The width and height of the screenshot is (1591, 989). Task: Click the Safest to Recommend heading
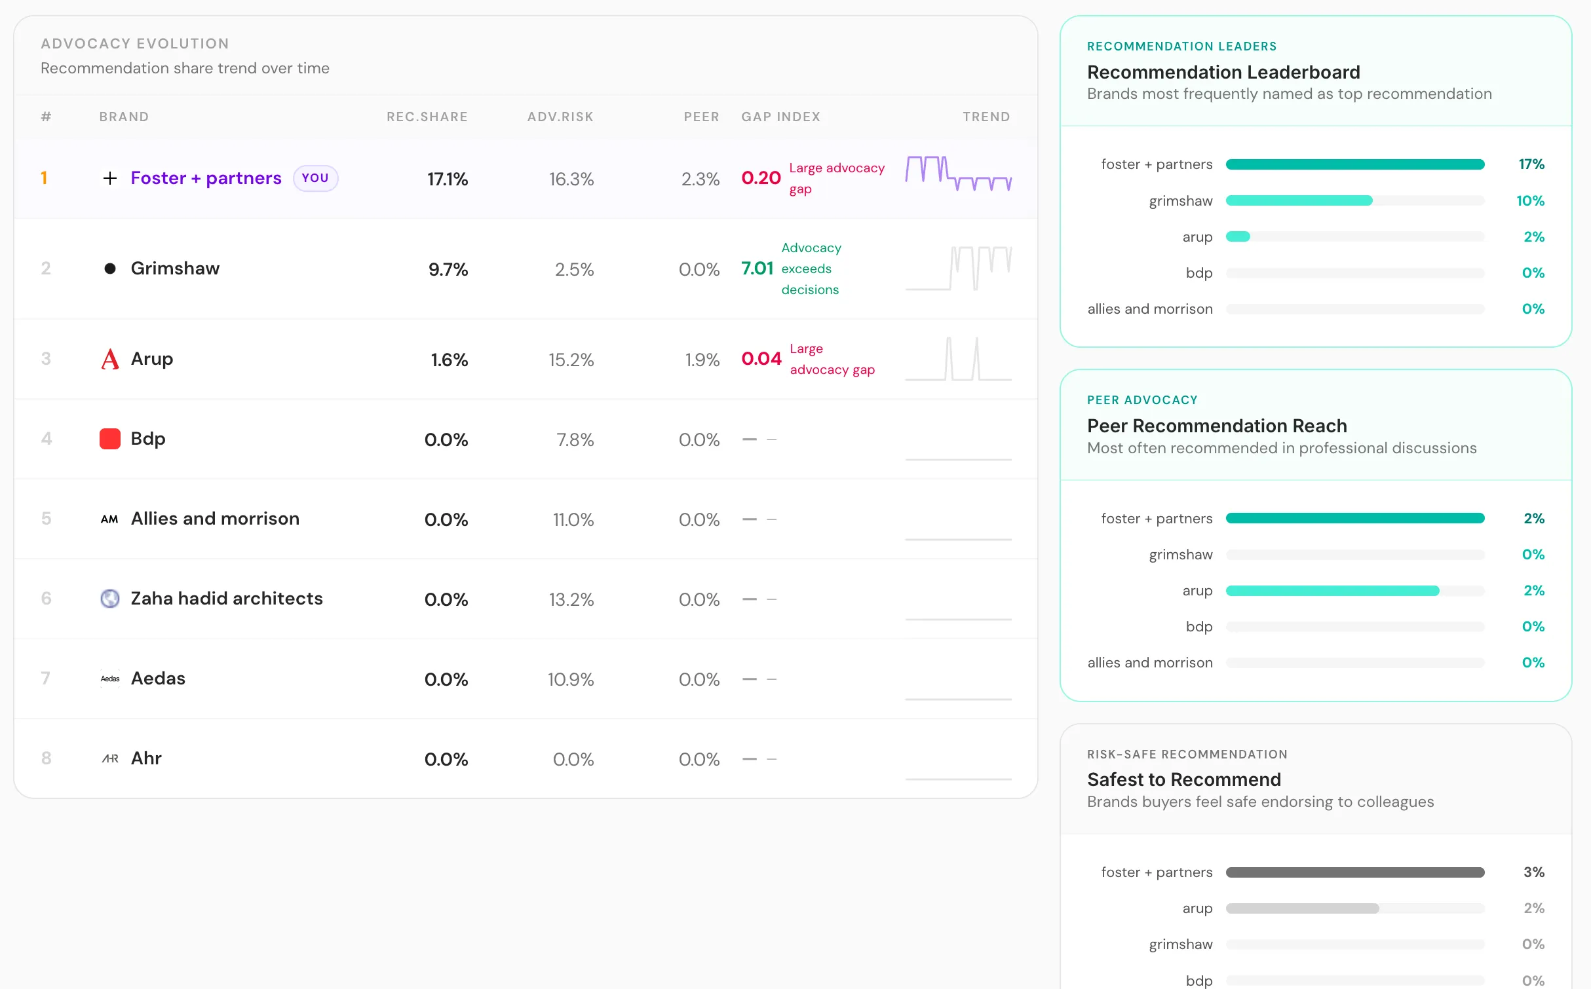[1184, 779]
